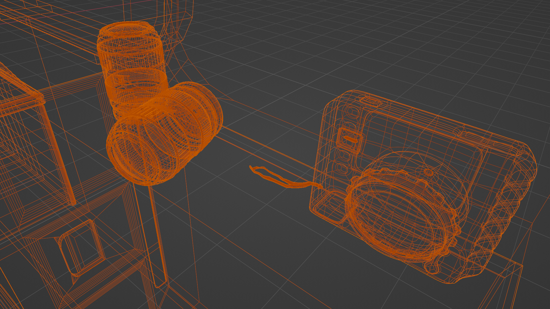Select the rectangular drawer handle wireframe

[x=82, y=247]
